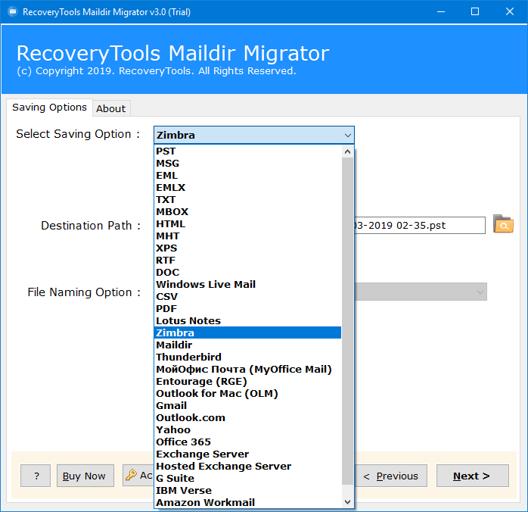Open the Select Saving Option combo box
Viewport: 528px width, 512px height.
tap(254, 135)
